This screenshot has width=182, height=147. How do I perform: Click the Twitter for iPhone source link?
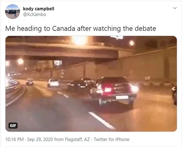(x=112, y=139)
